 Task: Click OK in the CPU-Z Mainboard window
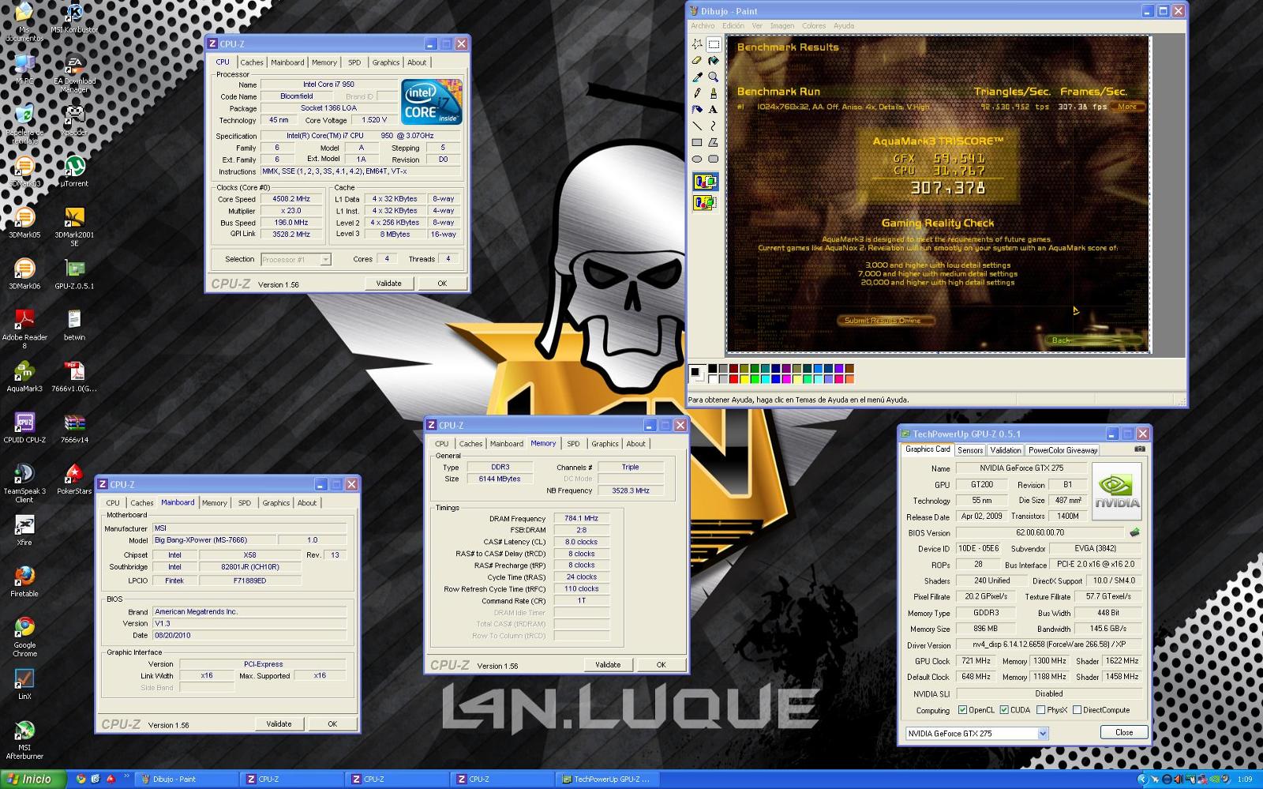click(x=332, y=724)
